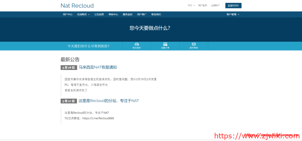Click the 老板去机房开机了 line
The height and width of the screenshot is (141, 302).
pos(76,90)
